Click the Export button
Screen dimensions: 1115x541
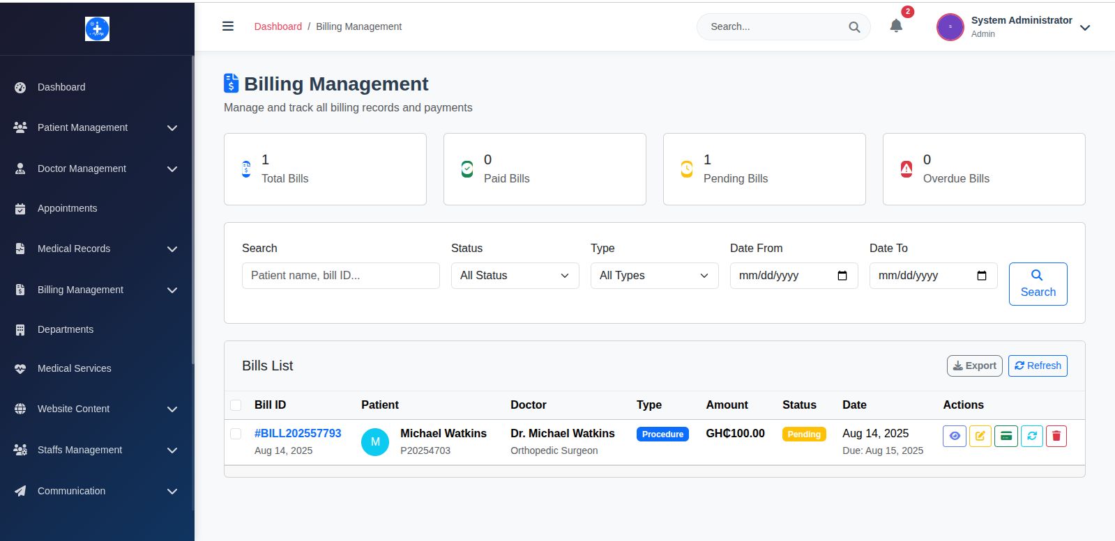point(974,366)
